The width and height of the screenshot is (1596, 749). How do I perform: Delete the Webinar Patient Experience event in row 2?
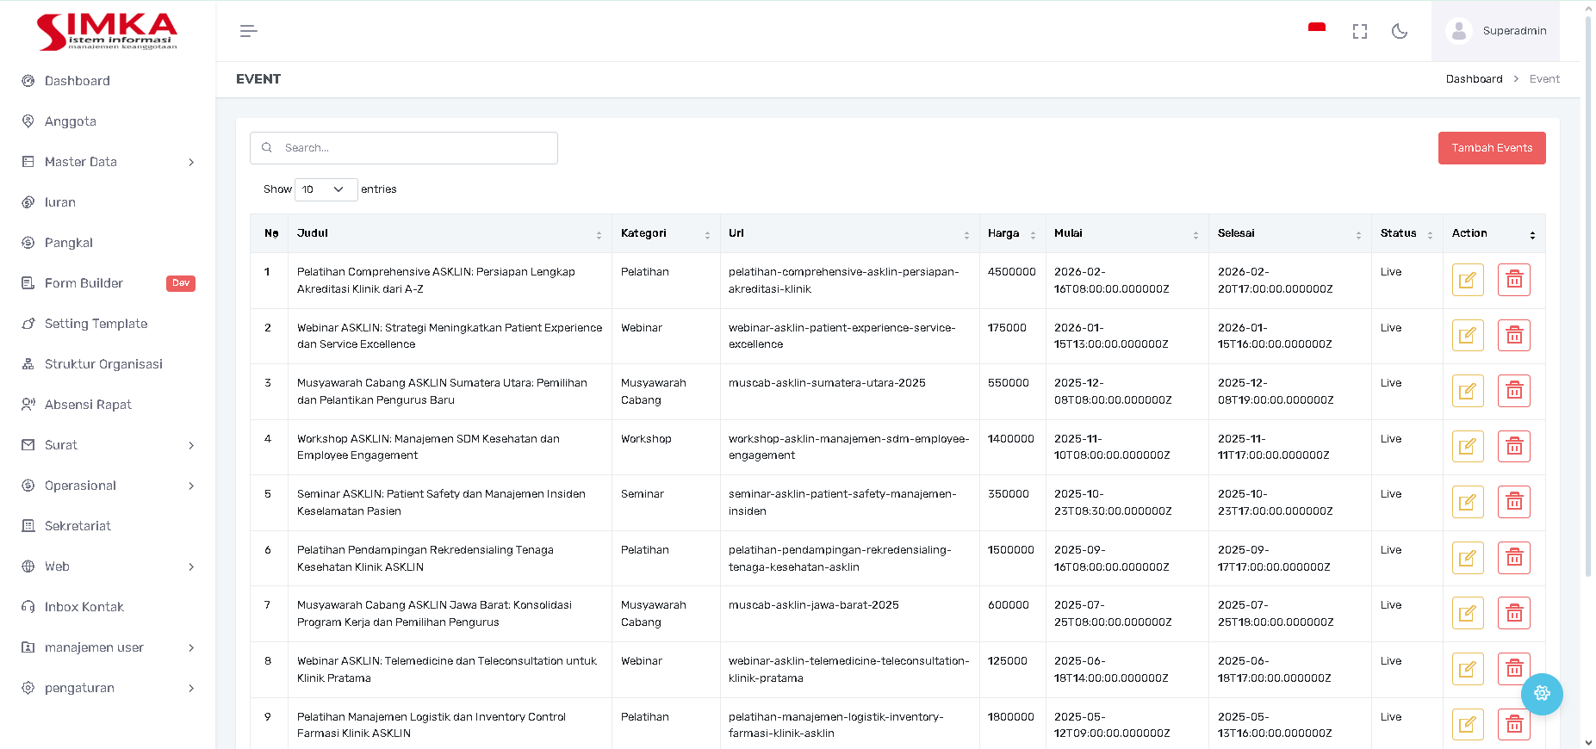point(1513,336)
